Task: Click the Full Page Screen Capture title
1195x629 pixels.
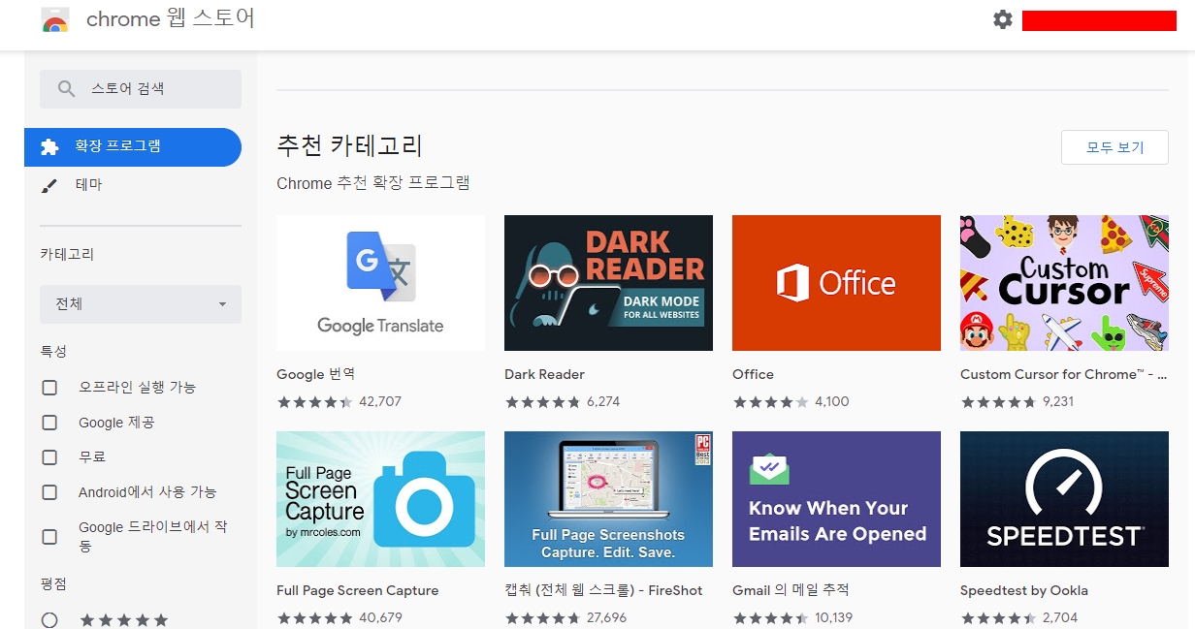Action: [358, 590]
